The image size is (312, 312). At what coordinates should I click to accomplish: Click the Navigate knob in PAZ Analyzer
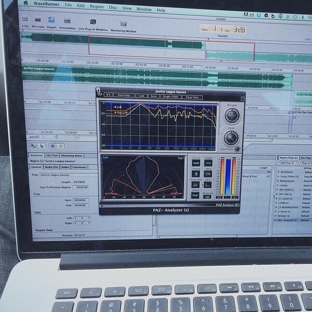[x=232, y=115]
